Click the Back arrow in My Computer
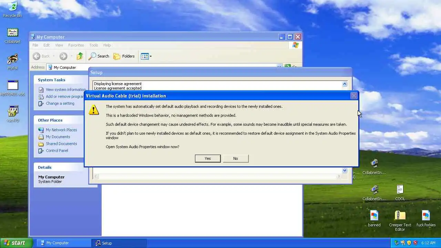The image size is (441, 248). pos(37,56)
